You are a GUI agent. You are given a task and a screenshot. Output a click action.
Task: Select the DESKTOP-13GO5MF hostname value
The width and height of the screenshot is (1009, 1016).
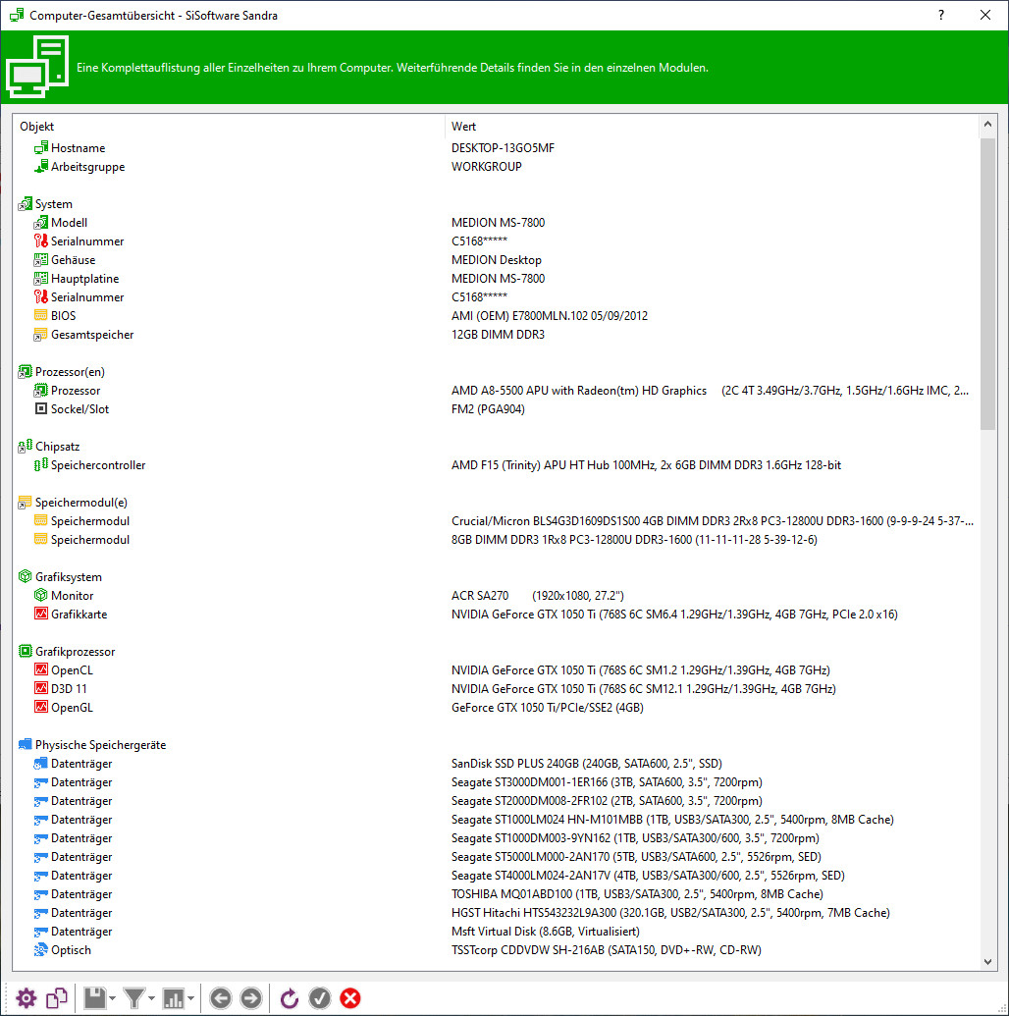(x=503, y=147)
